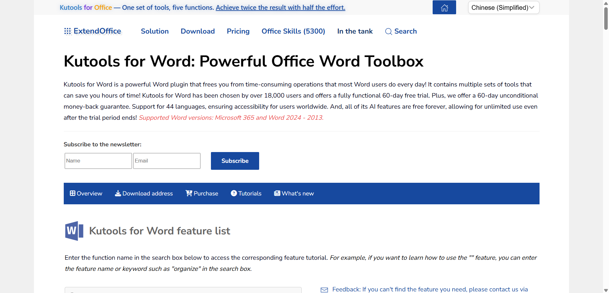Click the Word logo icon

(74, 231)
